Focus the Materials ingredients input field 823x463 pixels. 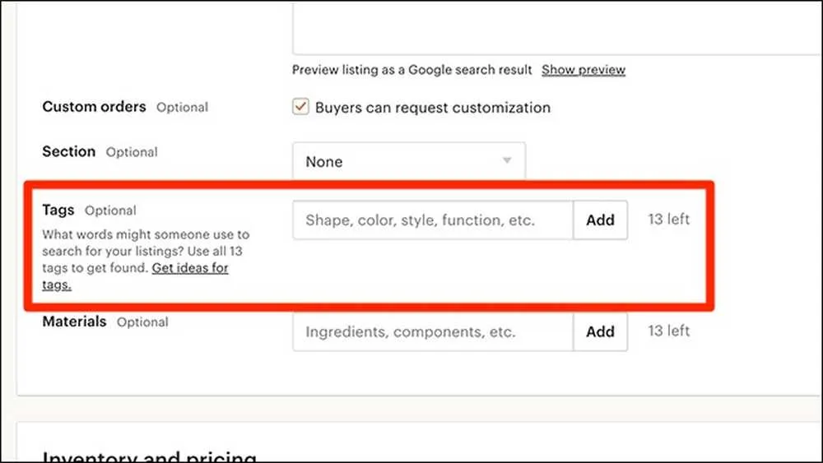[x=432, y=332]
